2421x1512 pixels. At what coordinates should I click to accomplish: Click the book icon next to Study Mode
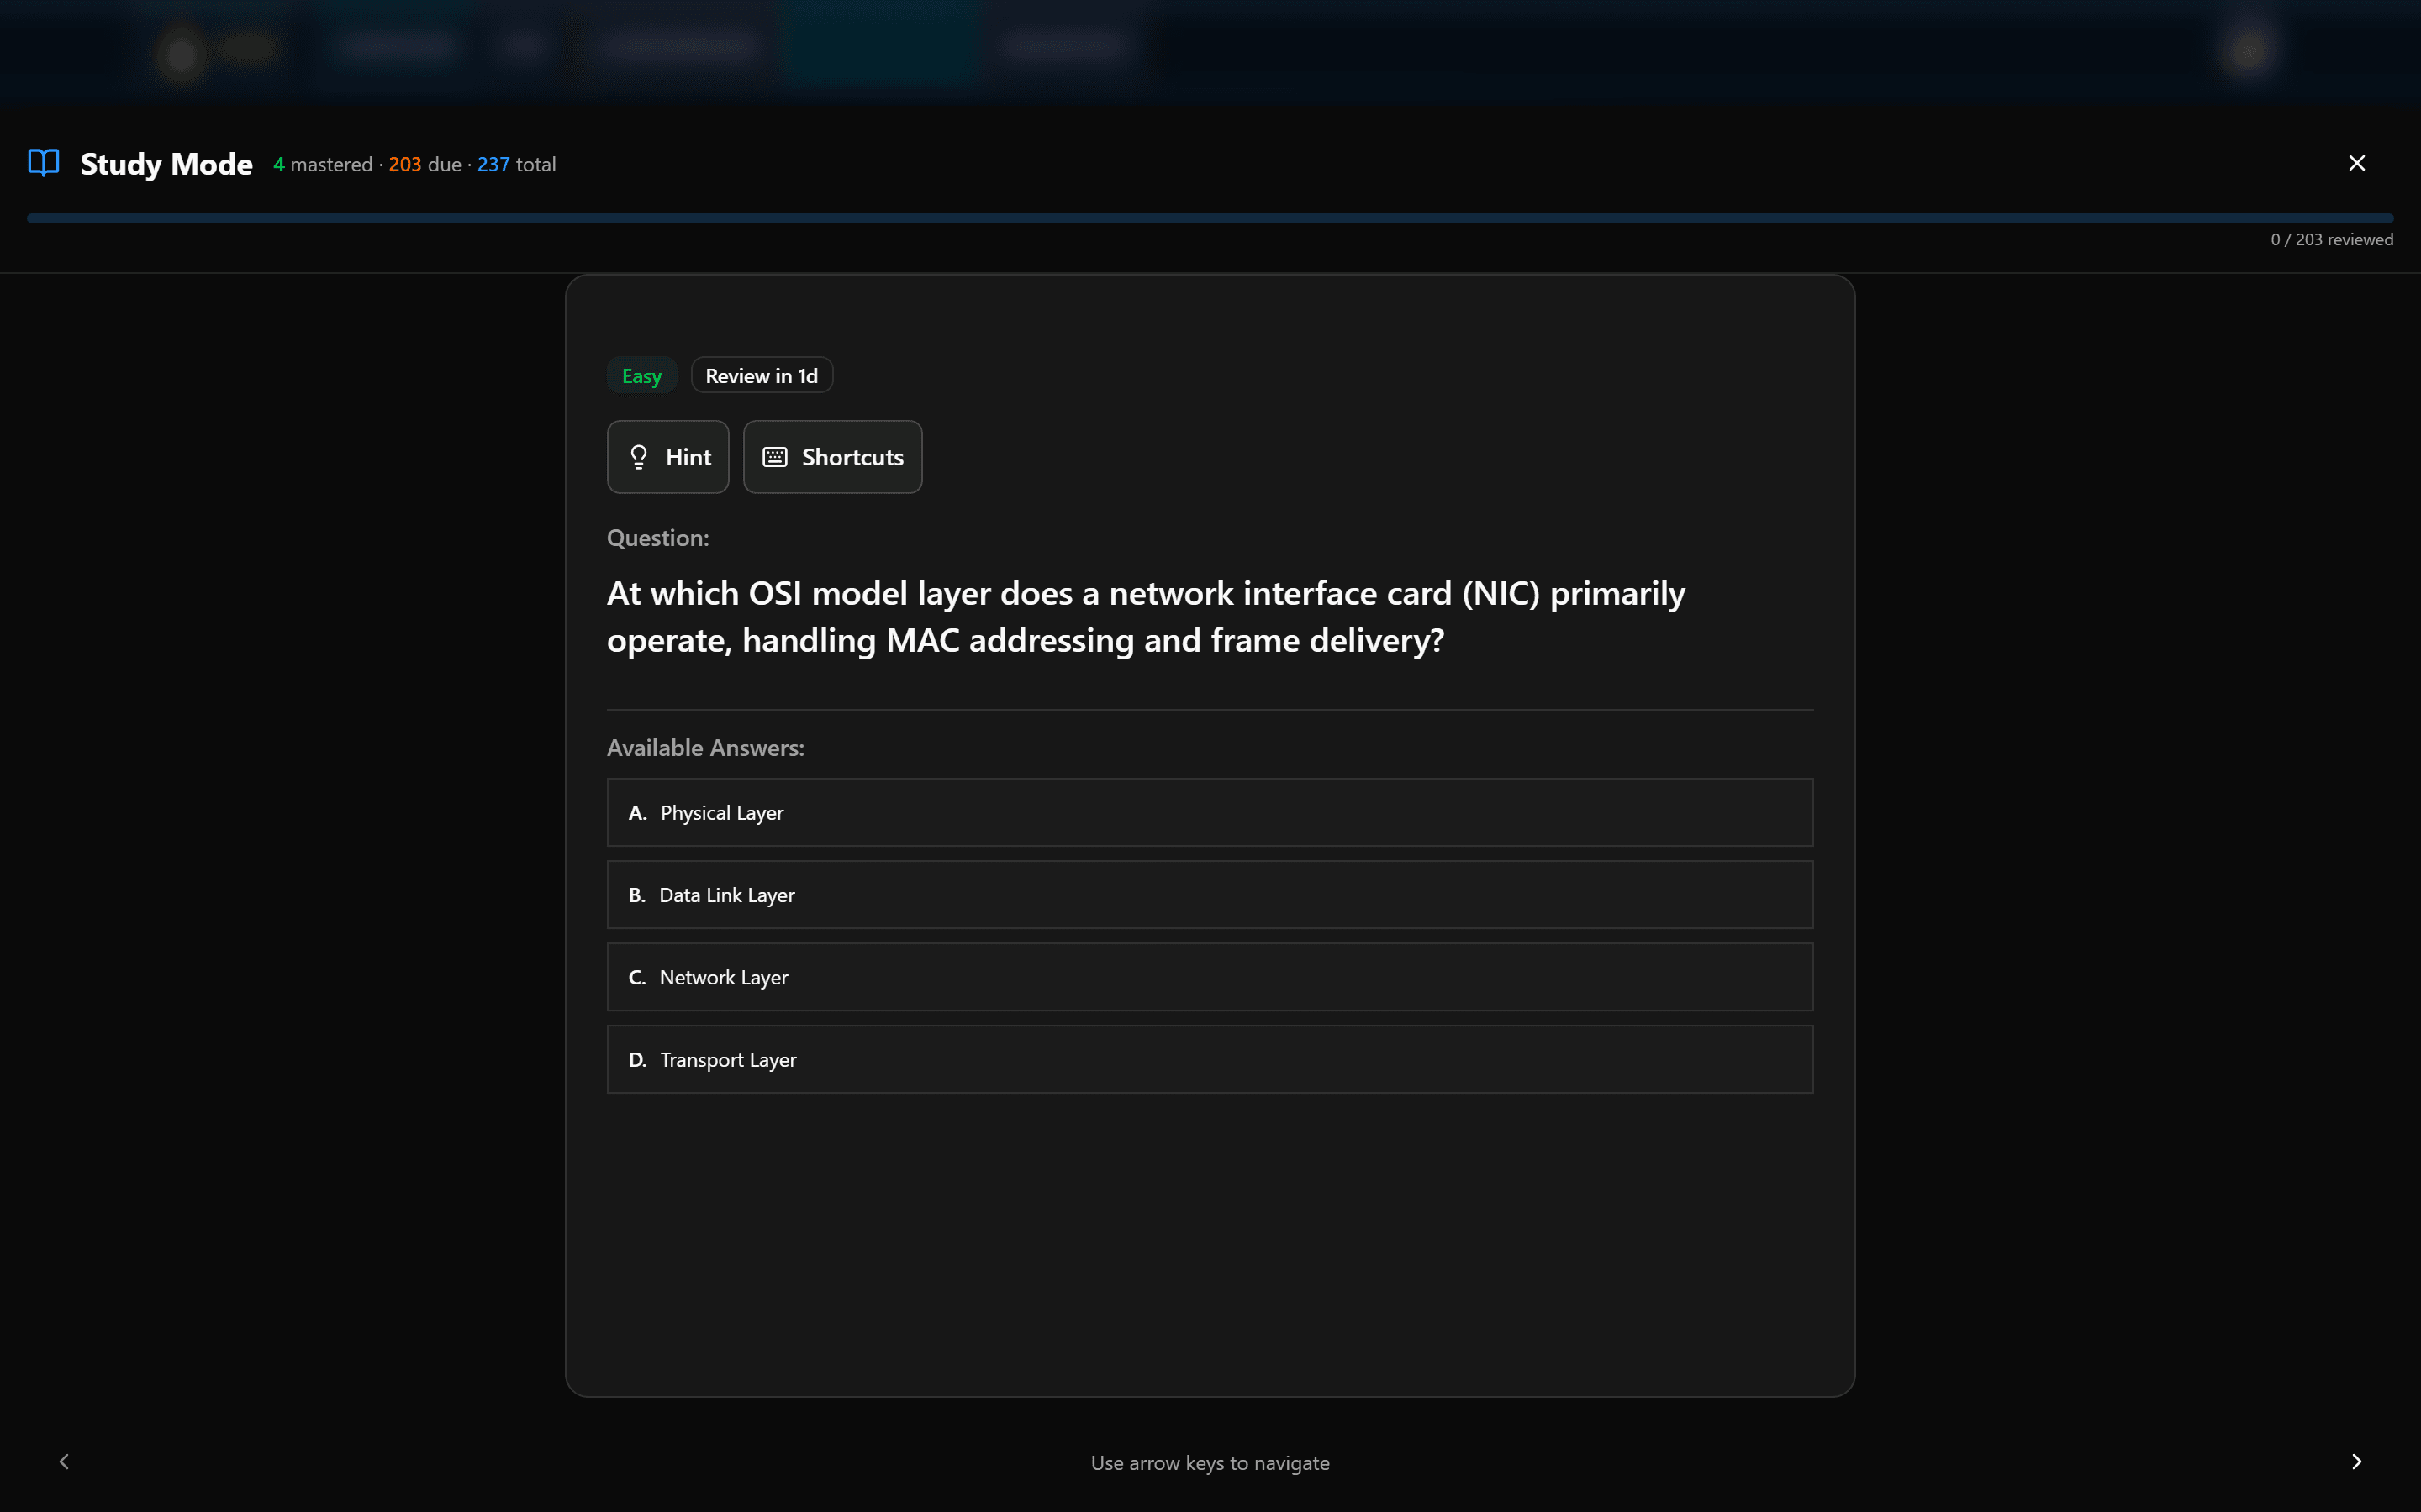click(43, 162)
